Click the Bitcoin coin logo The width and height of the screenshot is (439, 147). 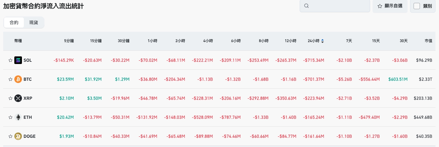[x=18, y=79]
